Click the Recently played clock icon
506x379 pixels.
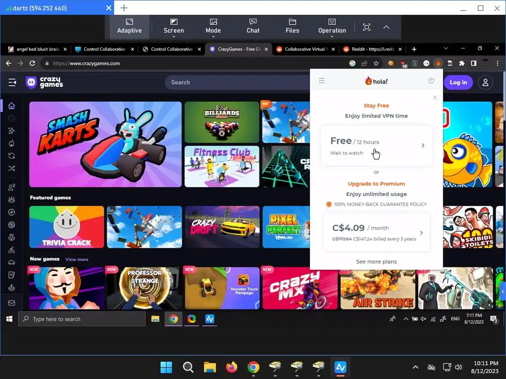tap(12, 118)
